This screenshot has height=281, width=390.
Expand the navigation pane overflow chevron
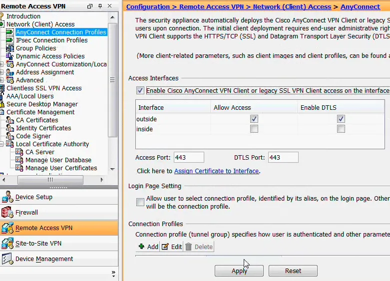[113, 273]
